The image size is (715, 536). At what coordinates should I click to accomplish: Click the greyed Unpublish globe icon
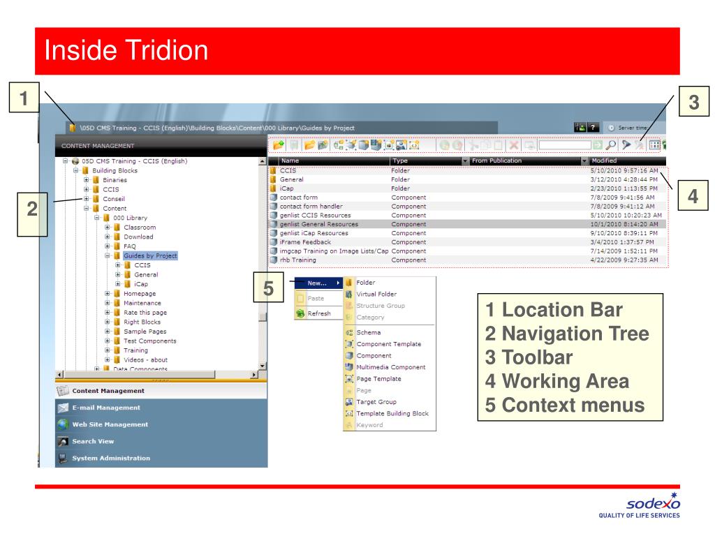[x=457, y=145]
